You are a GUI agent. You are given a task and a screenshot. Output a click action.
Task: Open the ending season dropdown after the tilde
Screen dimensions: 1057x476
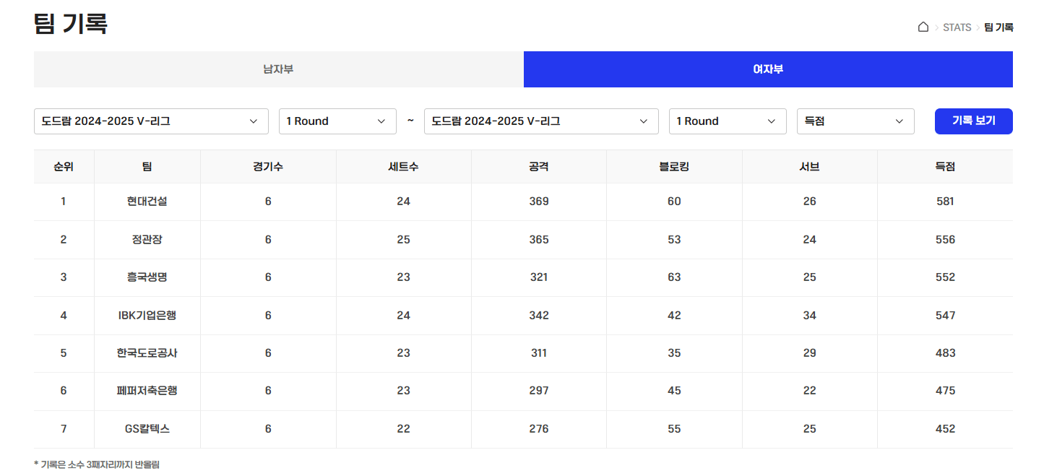(541, 121)
